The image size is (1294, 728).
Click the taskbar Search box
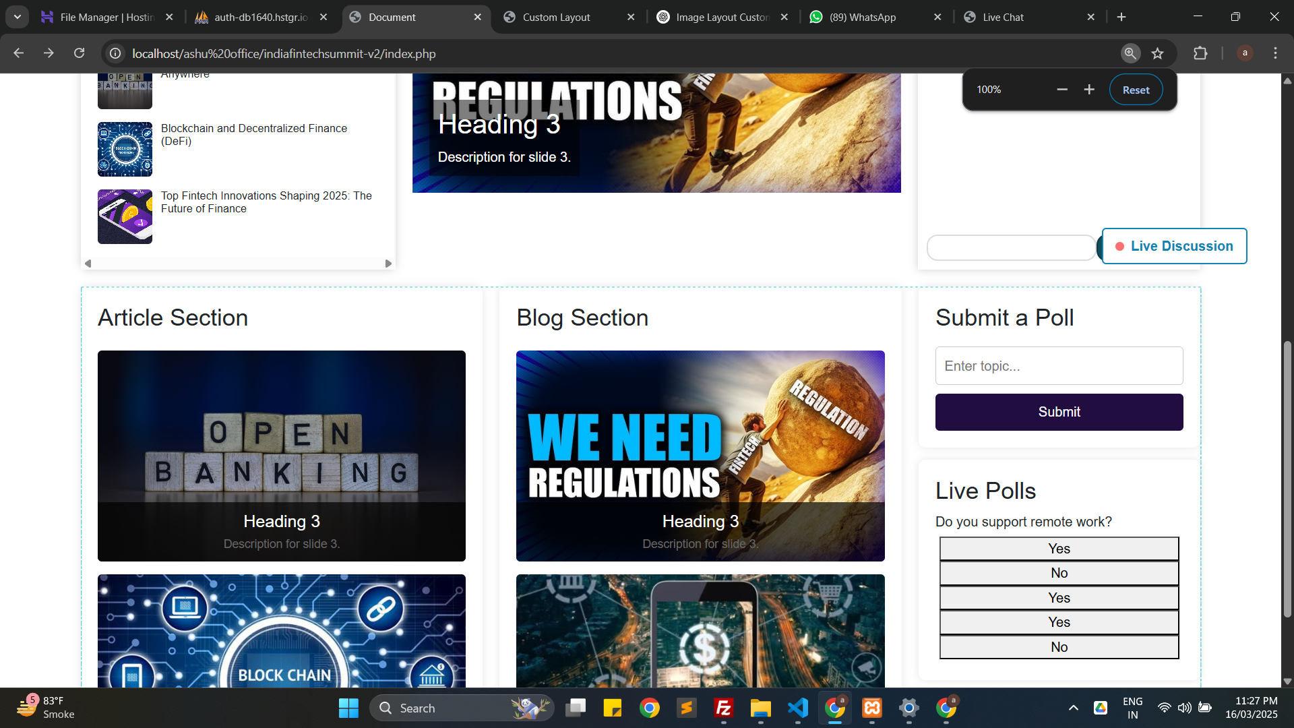[x=462, y=708]
